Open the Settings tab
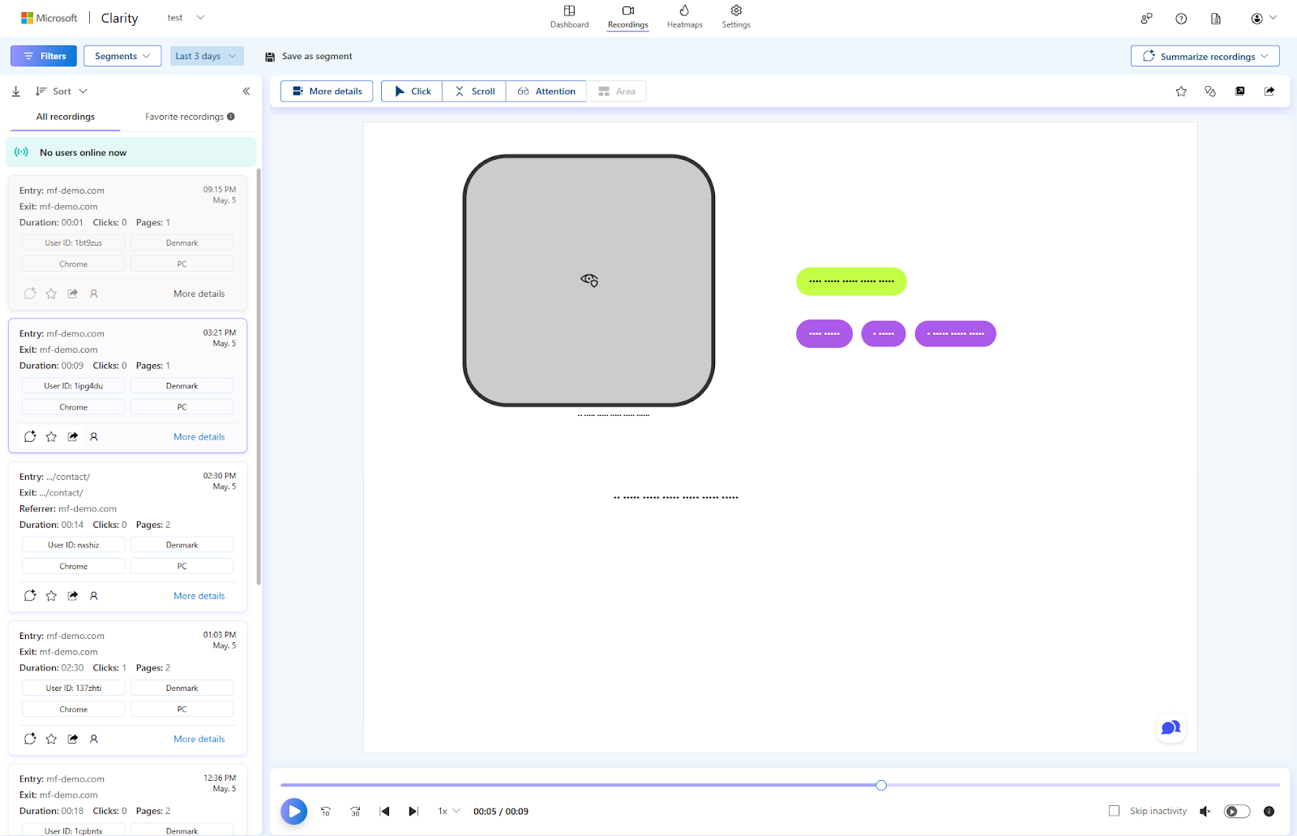Viewport: 1297px width, 836px height. tap(736, 17)
